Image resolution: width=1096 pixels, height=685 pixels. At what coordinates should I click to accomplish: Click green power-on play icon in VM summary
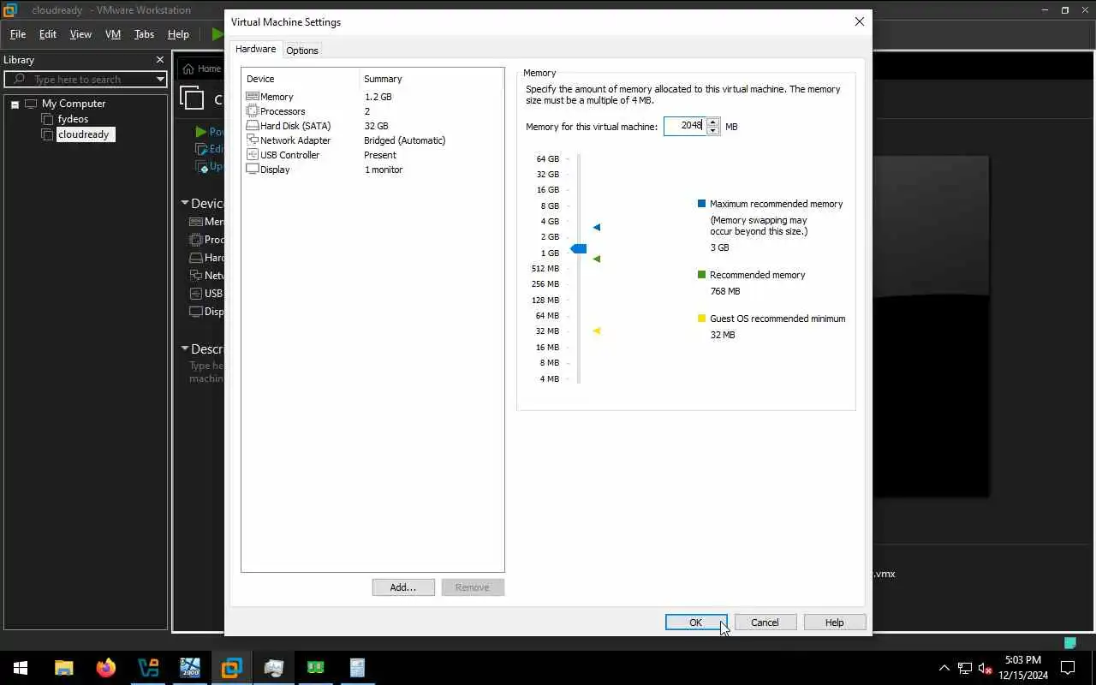pos(200,132)
